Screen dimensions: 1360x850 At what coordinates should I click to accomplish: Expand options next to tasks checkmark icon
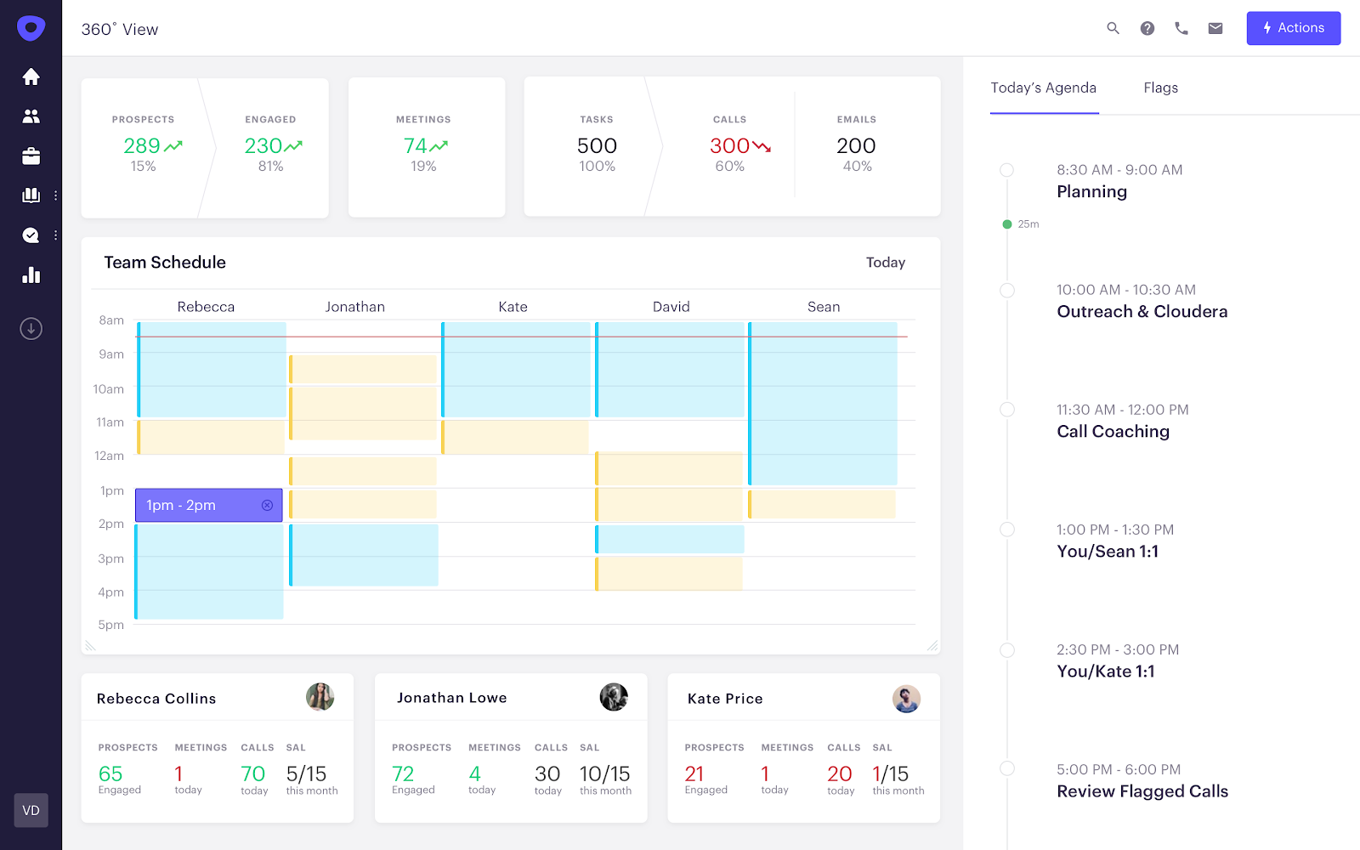(x=56, y=235)
